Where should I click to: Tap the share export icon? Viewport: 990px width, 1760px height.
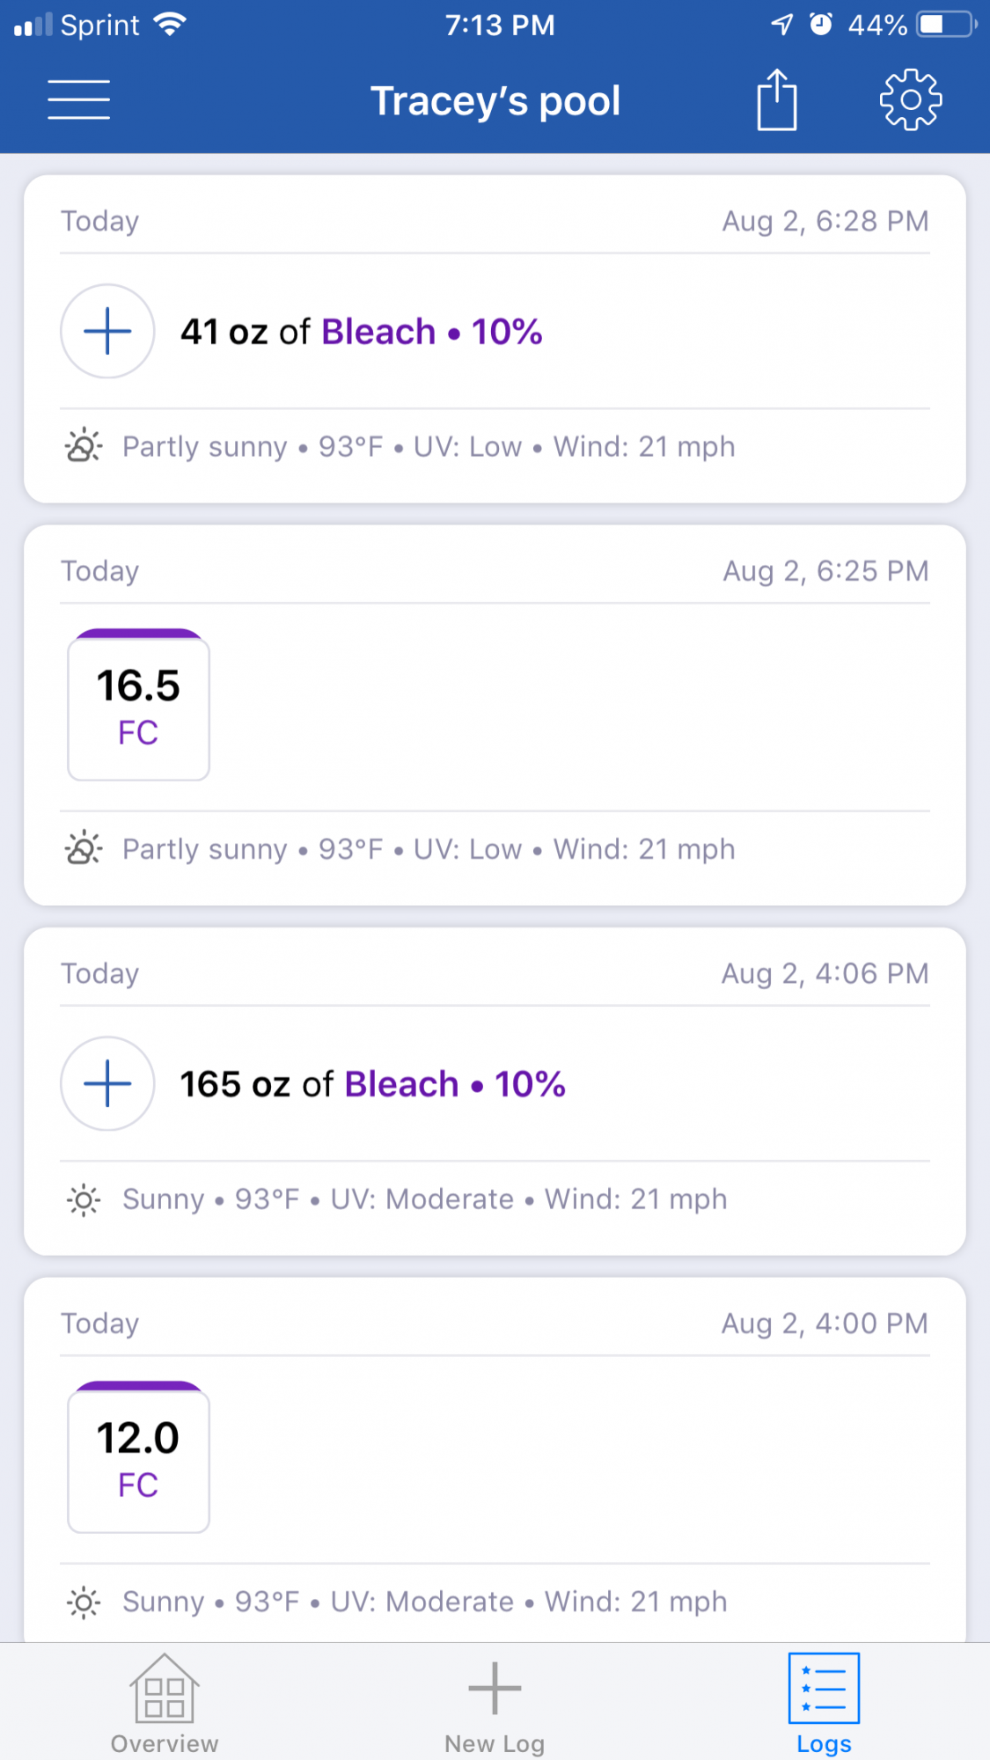coord(777,99)
